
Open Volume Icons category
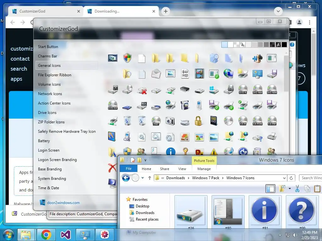point(49,84)
